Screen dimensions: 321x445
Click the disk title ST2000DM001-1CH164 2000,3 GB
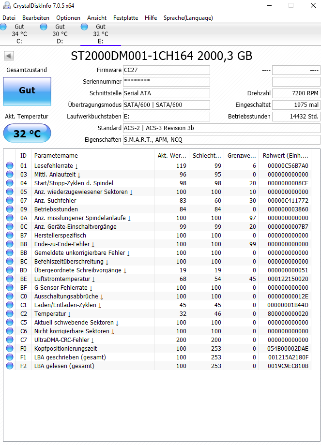pos(161,56)
